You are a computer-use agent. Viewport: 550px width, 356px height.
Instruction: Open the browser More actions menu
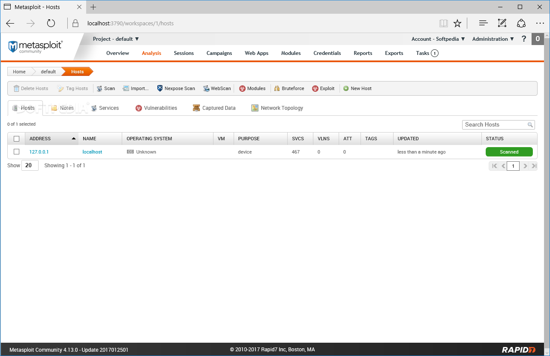[x=540, y=23]
